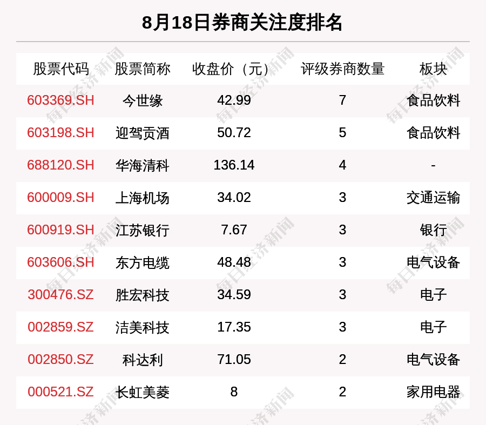The height and width of the screenshot is (425, 486).
Task: Click sector 银行
Action: pyautogui.click(x=433, y=231)
